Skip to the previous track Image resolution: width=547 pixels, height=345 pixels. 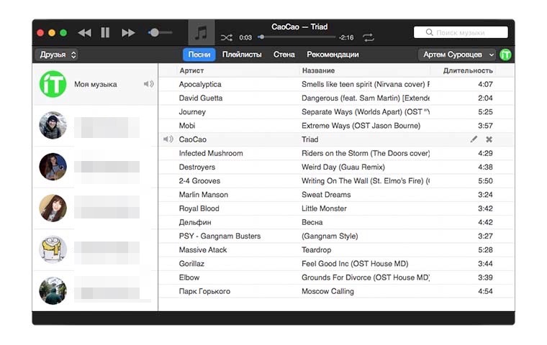[x=84, y=32]
